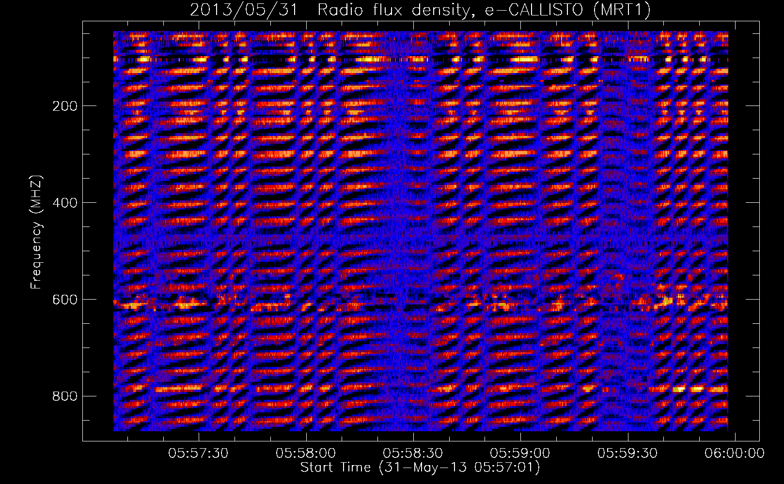
Task: Click the 400 frequency tick label
Action: [x=65, y=203]
